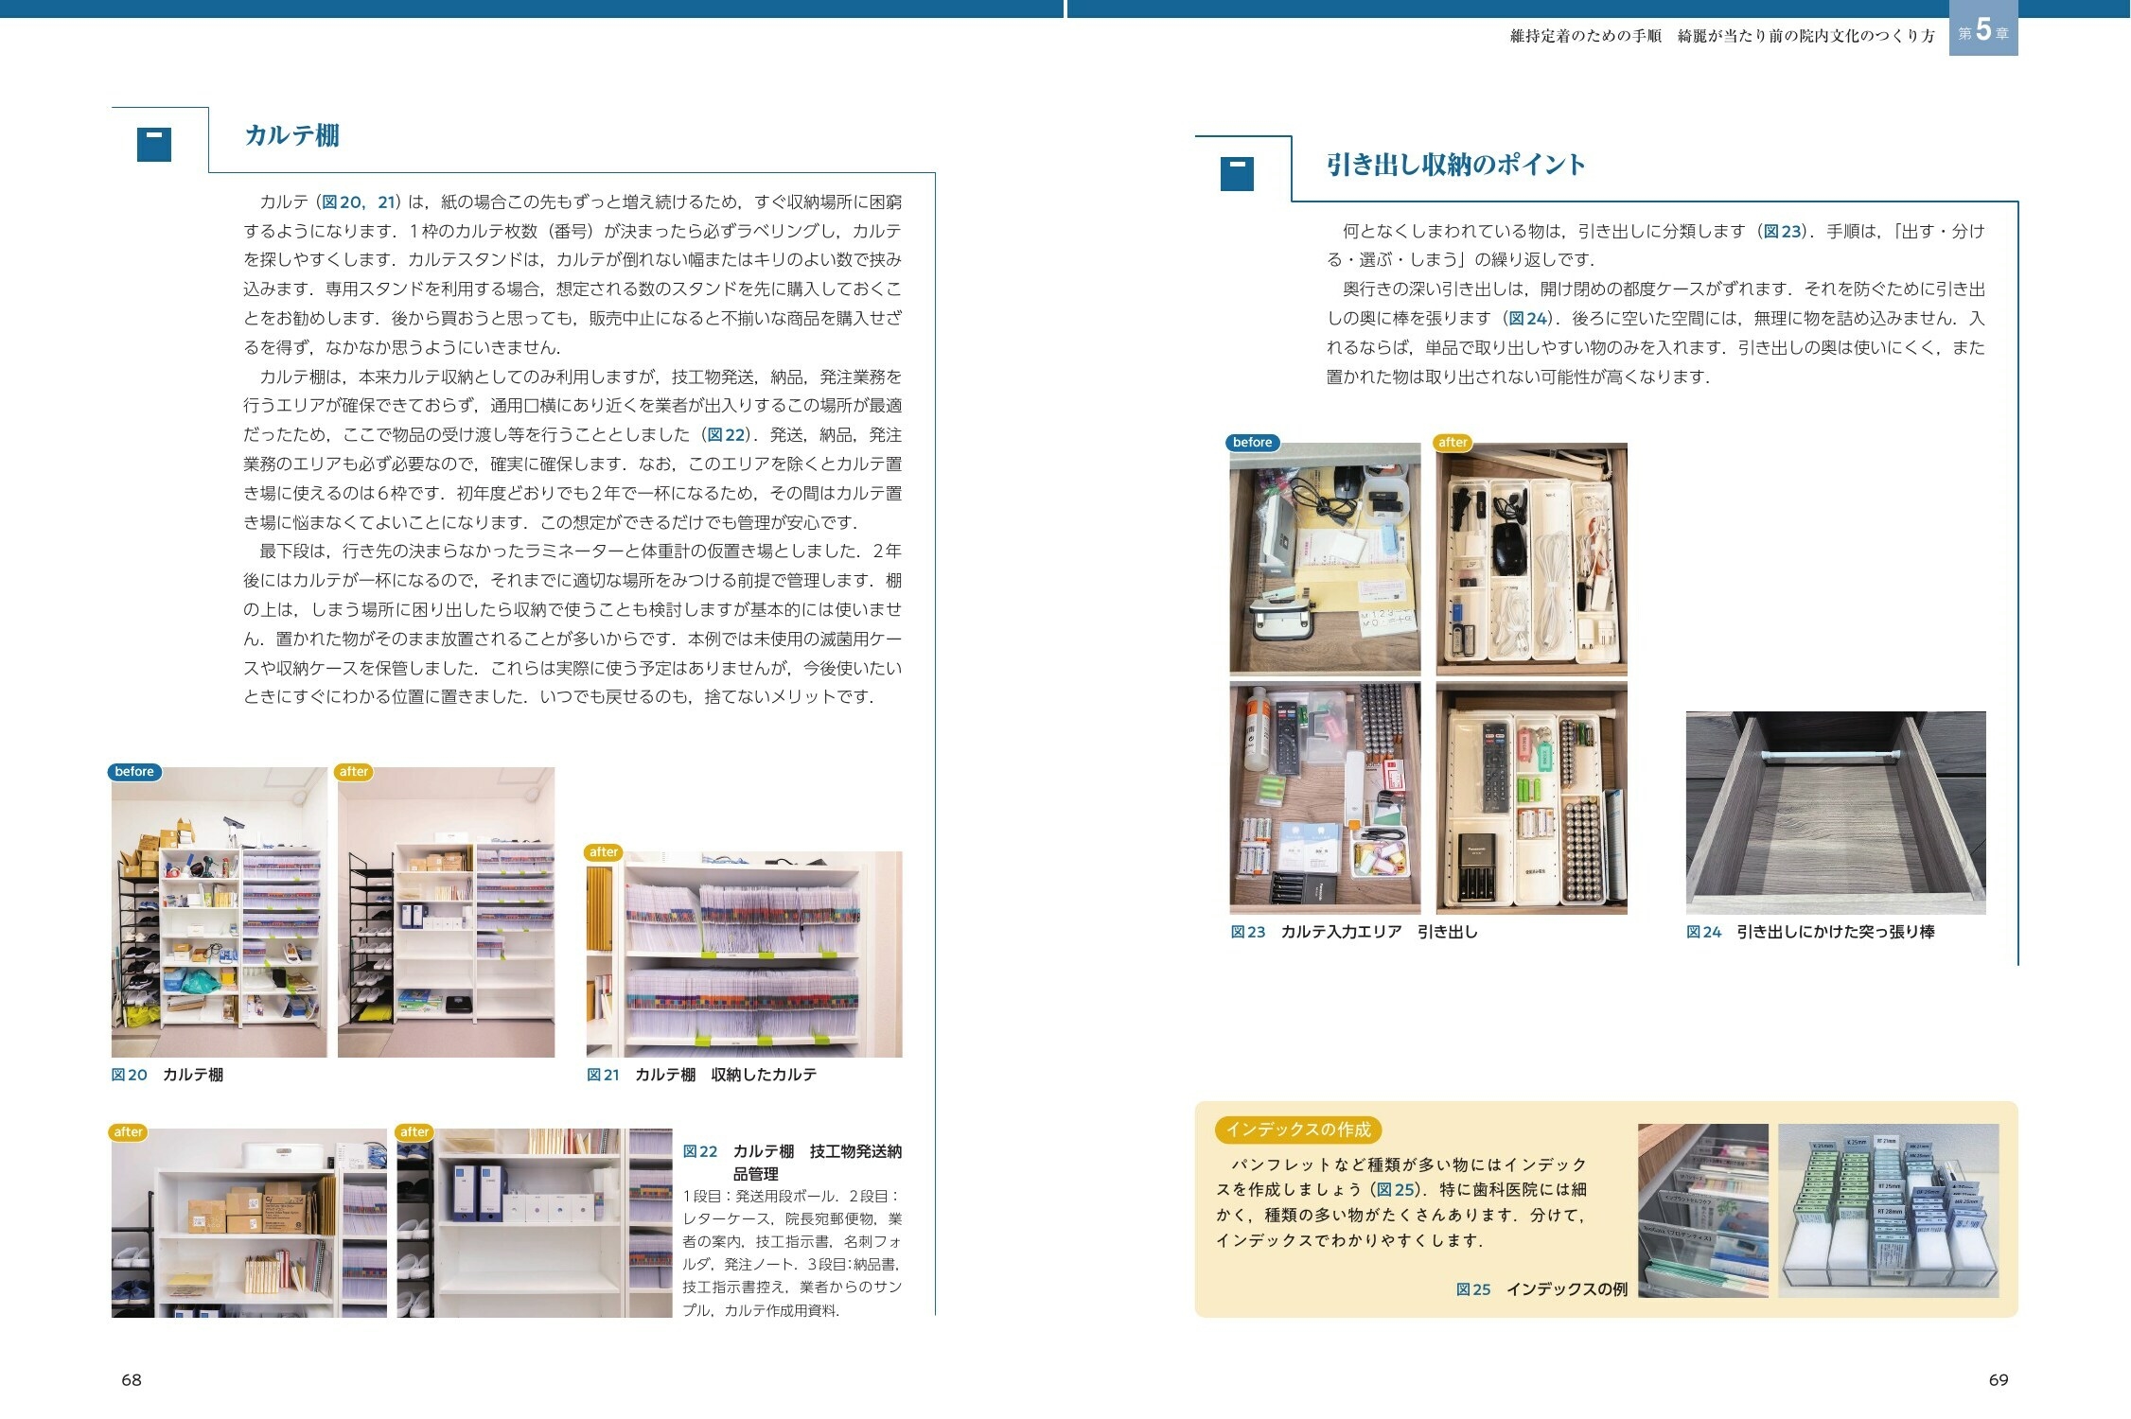Click the blue icon beside 引き出し収納のポイント heading
2131x1419 pixels.
tap(1236, 173)
